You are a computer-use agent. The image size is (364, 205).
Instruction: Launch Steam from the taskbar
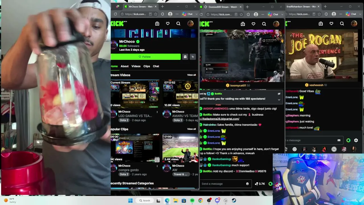click(x=234, y=200)
